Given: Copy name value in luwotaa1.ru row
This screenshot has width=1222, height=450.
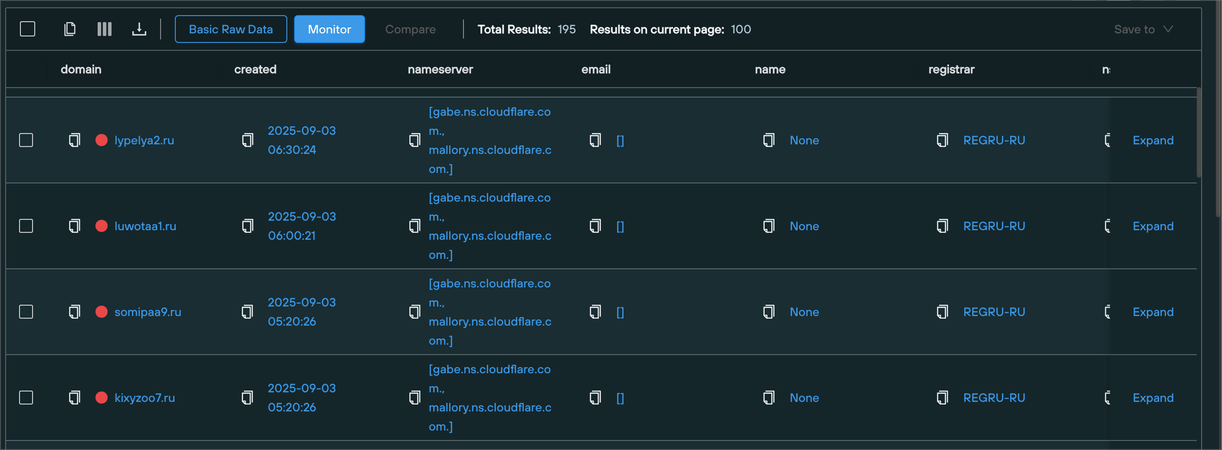Looking at the screenshot, I should tap(769, 226).
